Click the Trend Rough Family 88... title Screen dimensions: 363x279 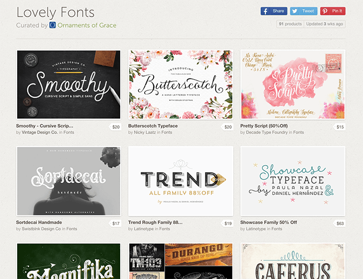(x=155, y=222)
